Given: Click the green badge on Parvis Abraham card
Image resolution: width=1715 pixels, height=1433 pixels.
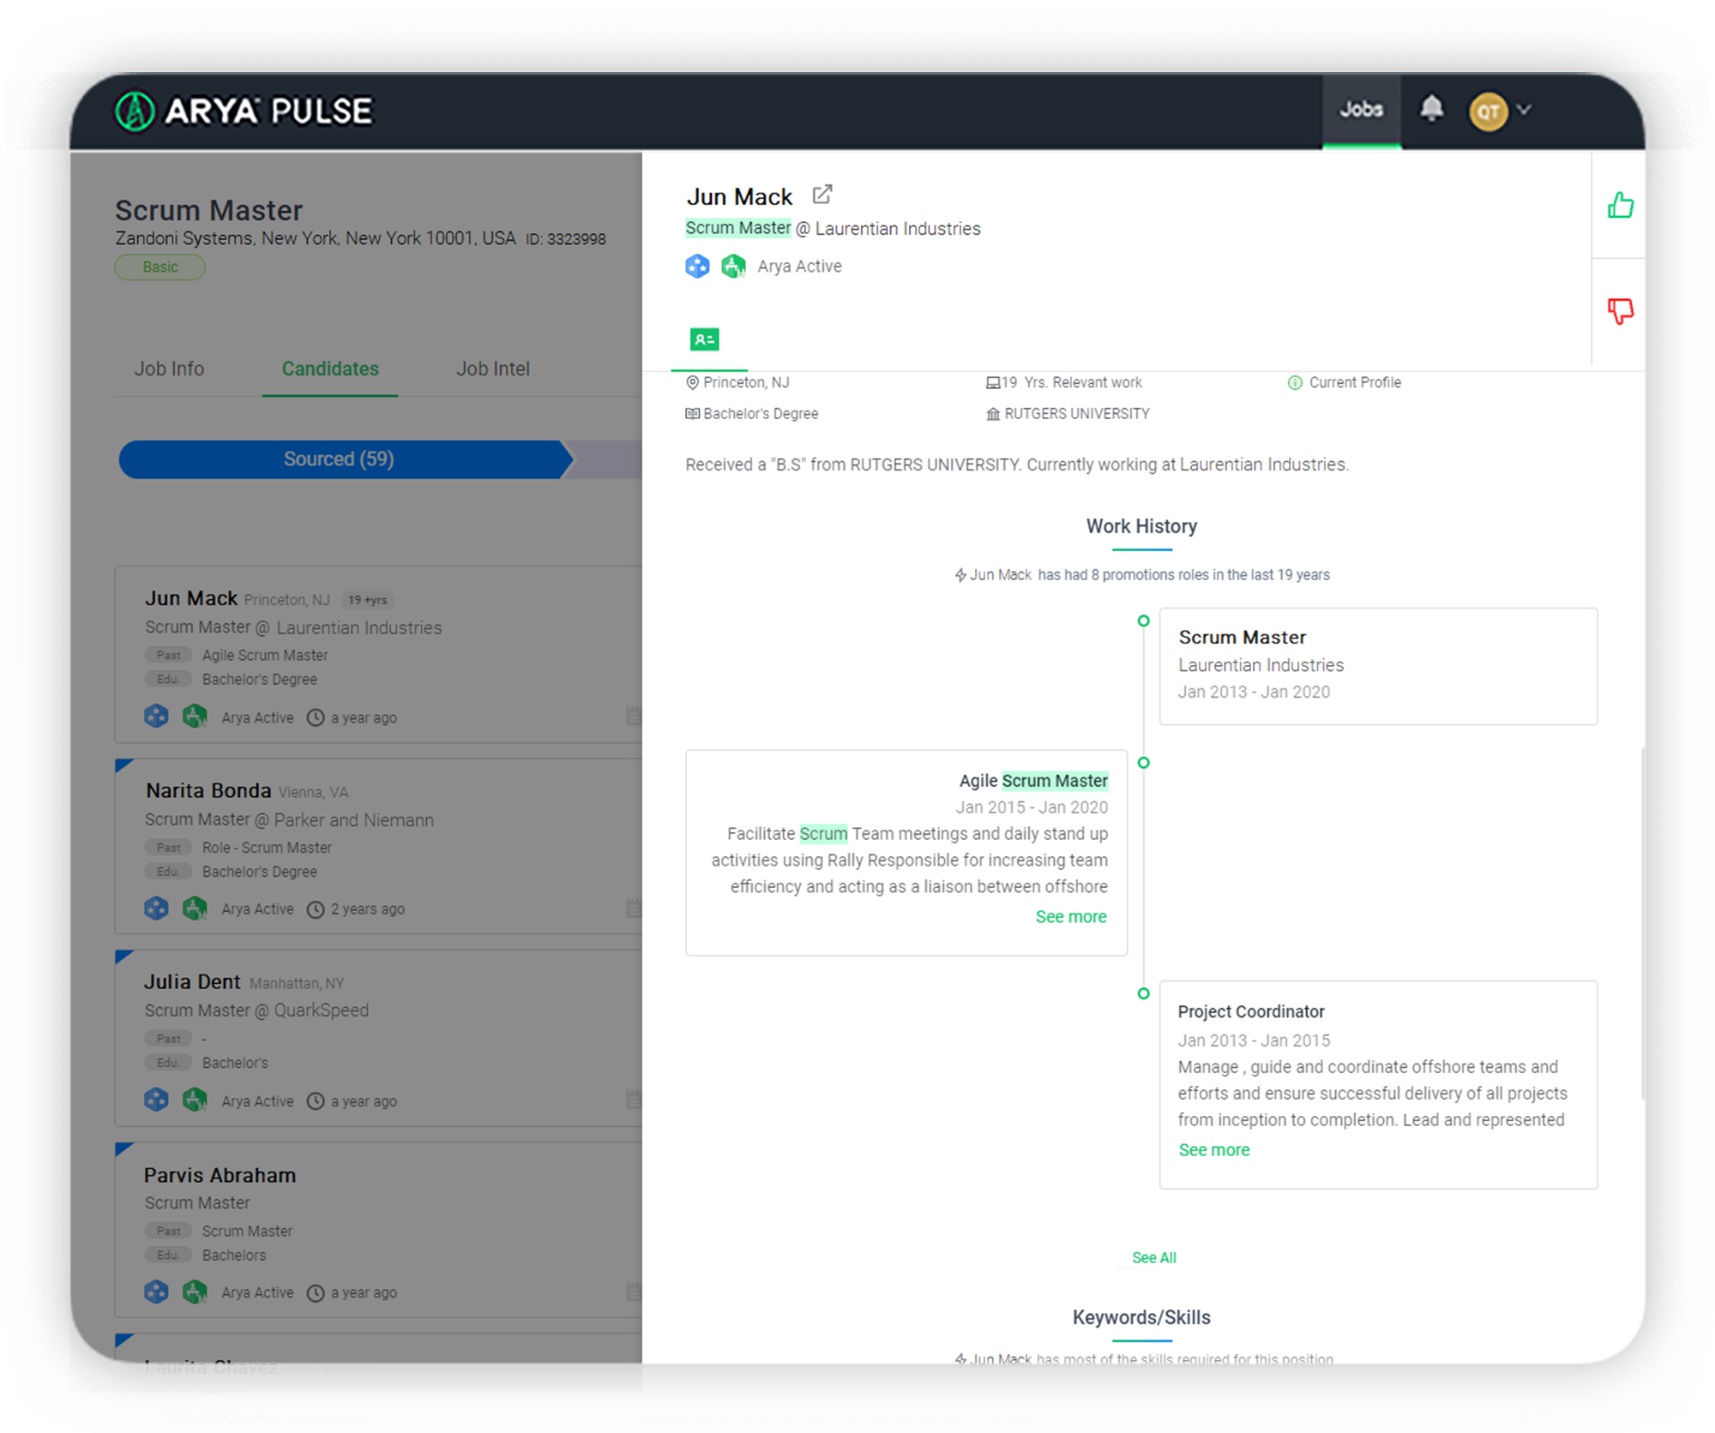Looking at the screenshot, I should pyautogui.click(x=195, y=1292).
